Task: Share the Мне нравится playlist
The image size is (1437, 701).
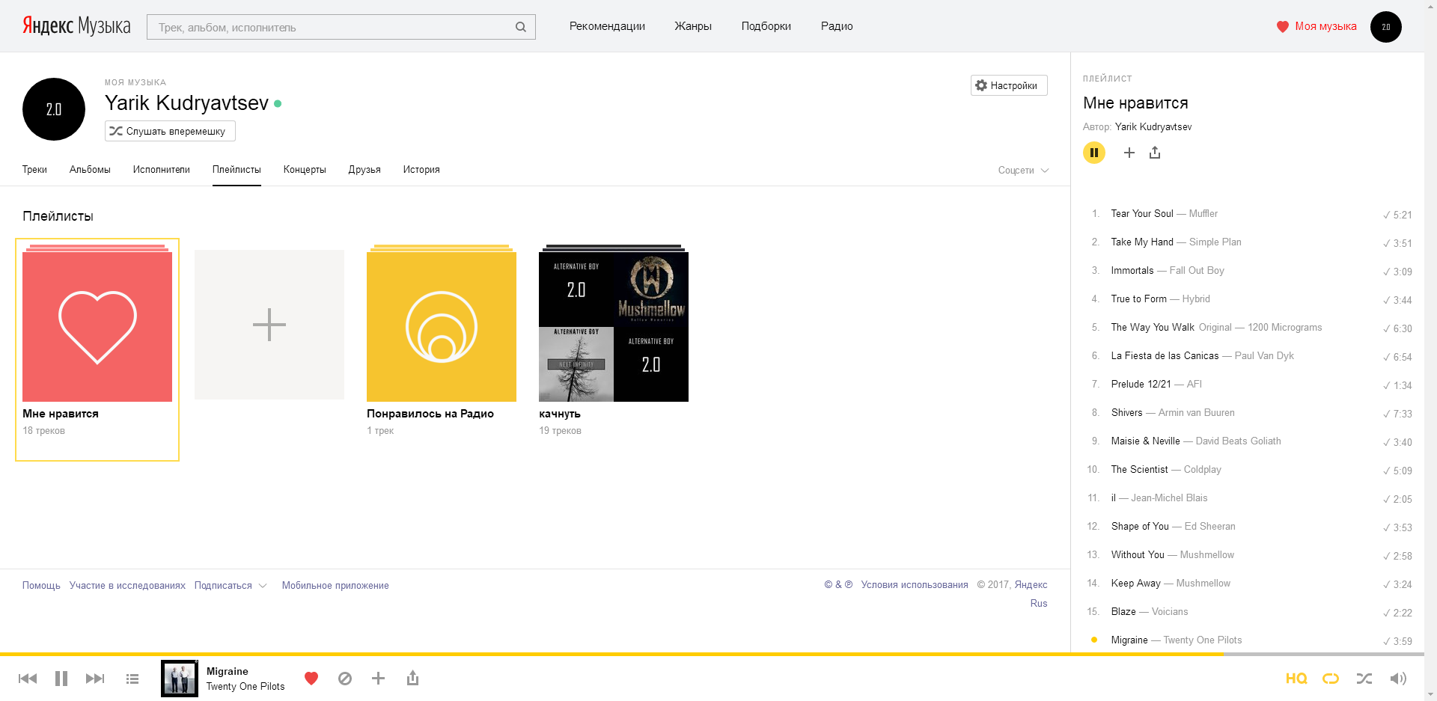Action: click(x=1155, y=153)
